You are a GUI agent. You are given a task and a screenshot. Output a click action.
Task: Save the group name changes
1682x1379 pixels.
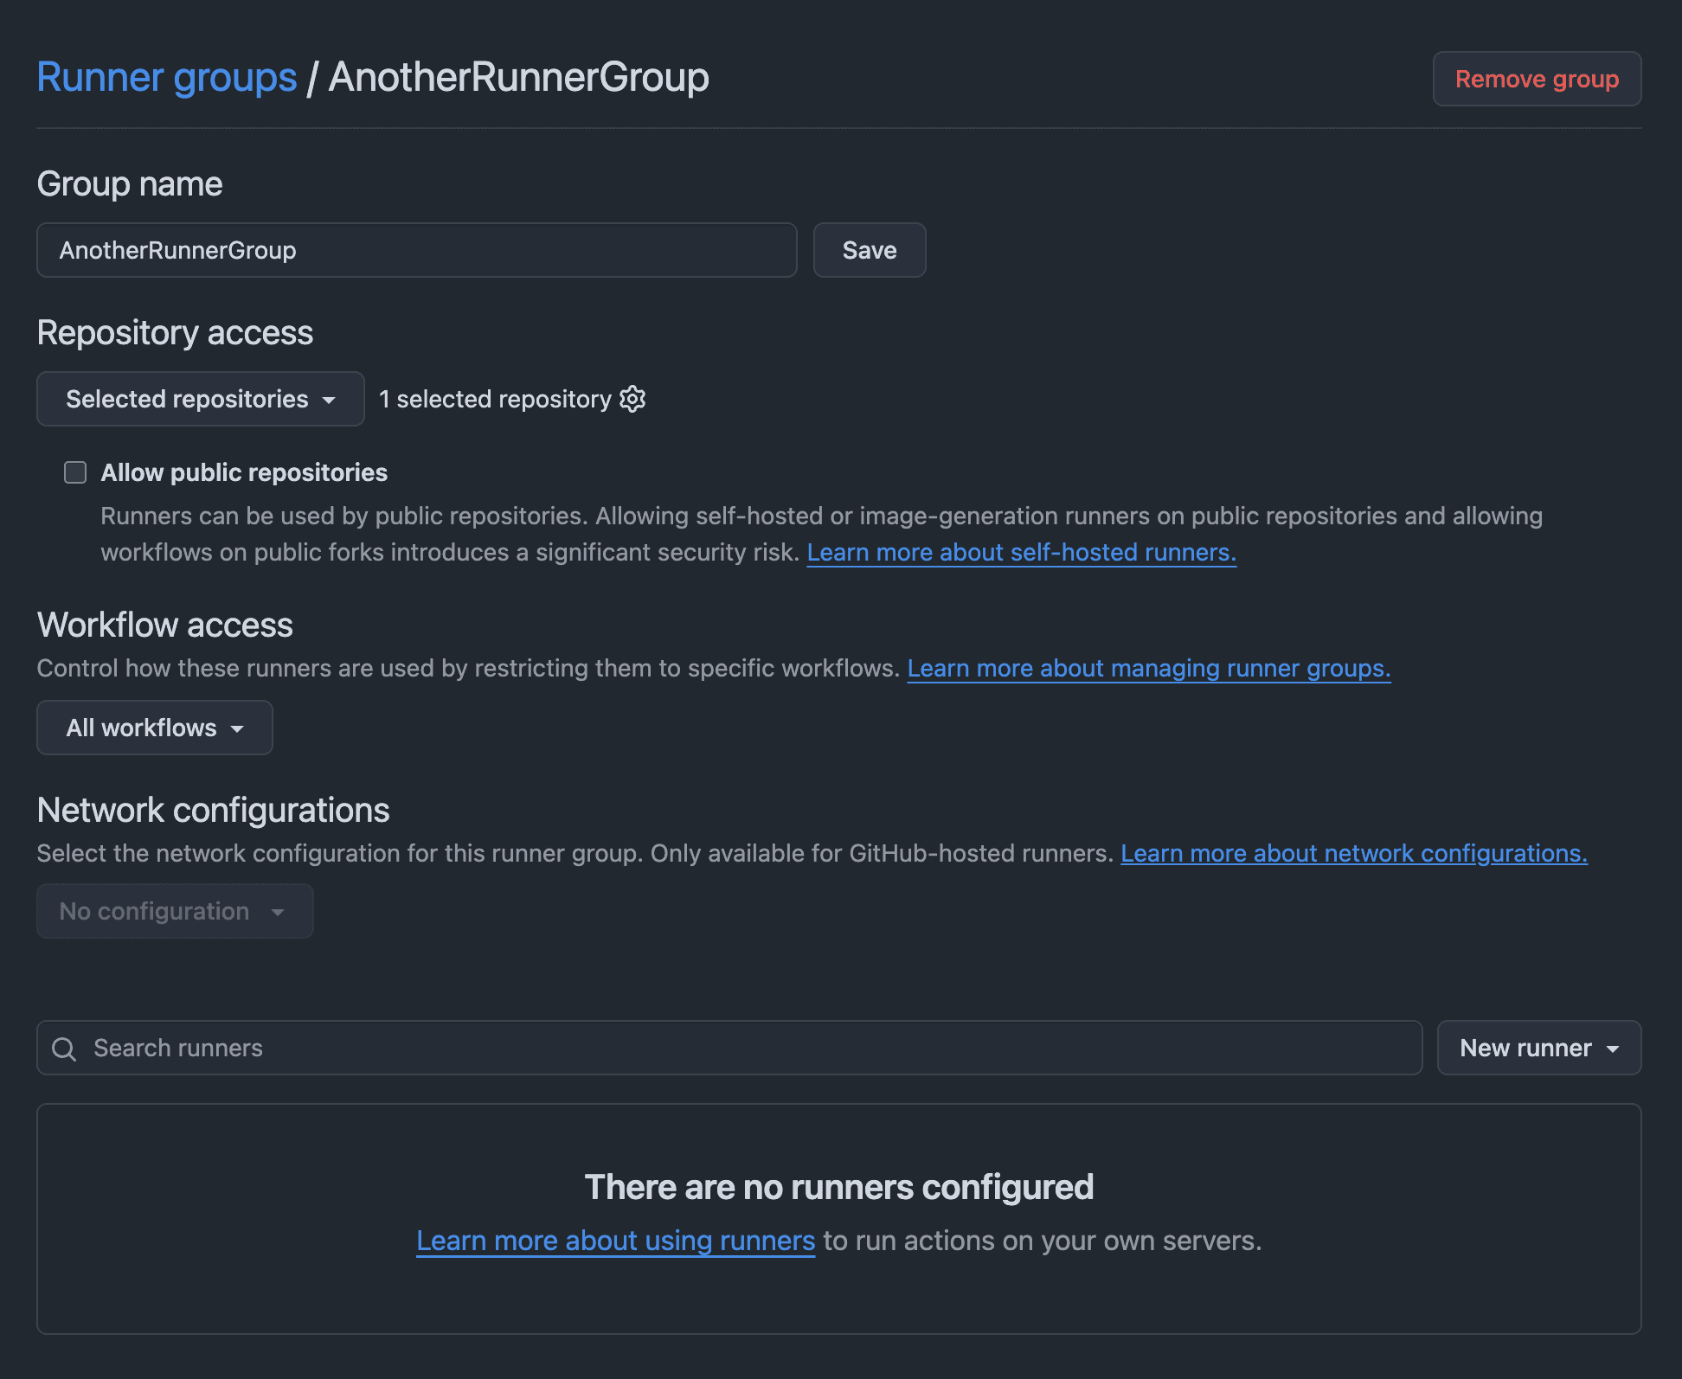point(869,250)
